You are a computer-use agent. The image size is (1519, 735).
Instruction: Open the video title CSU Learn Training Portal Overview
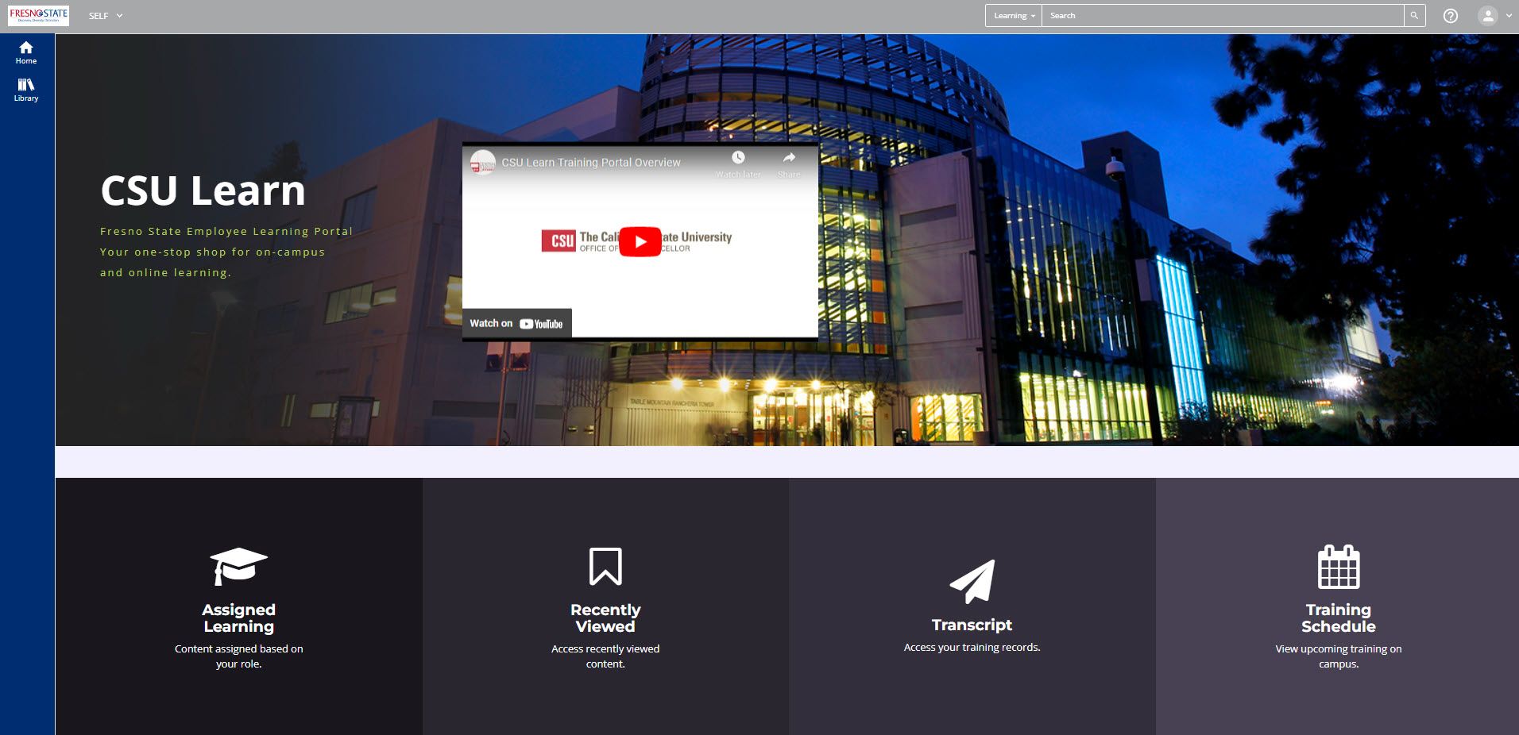tap(591, 163)
